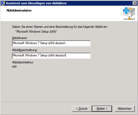Click the orange network connector under the box icon

129,18
